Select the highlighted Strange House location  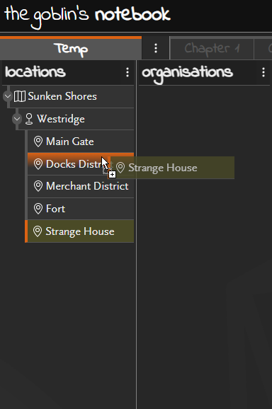79,231
